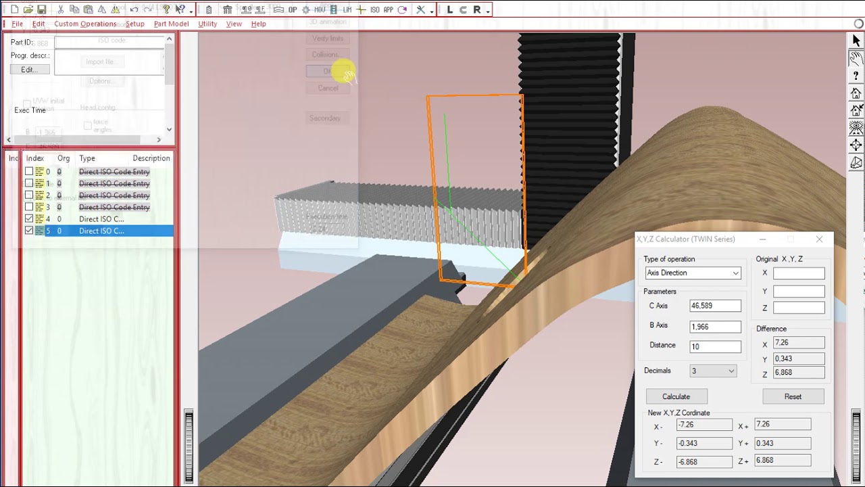Image resolution: width=865 pixels, height=487 pixels.
Task: Select the C alignment toolbar icon
Action: coord(464,9)
